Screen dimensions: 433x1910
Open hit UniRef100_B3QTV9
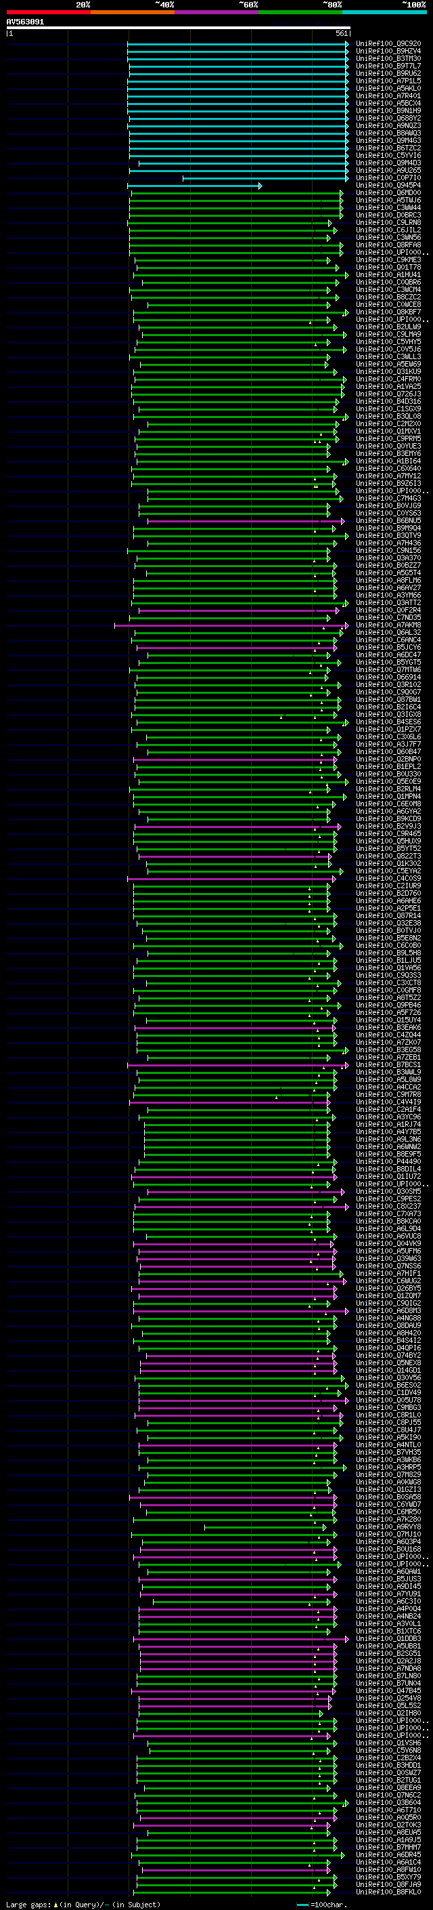pos(388,535)
